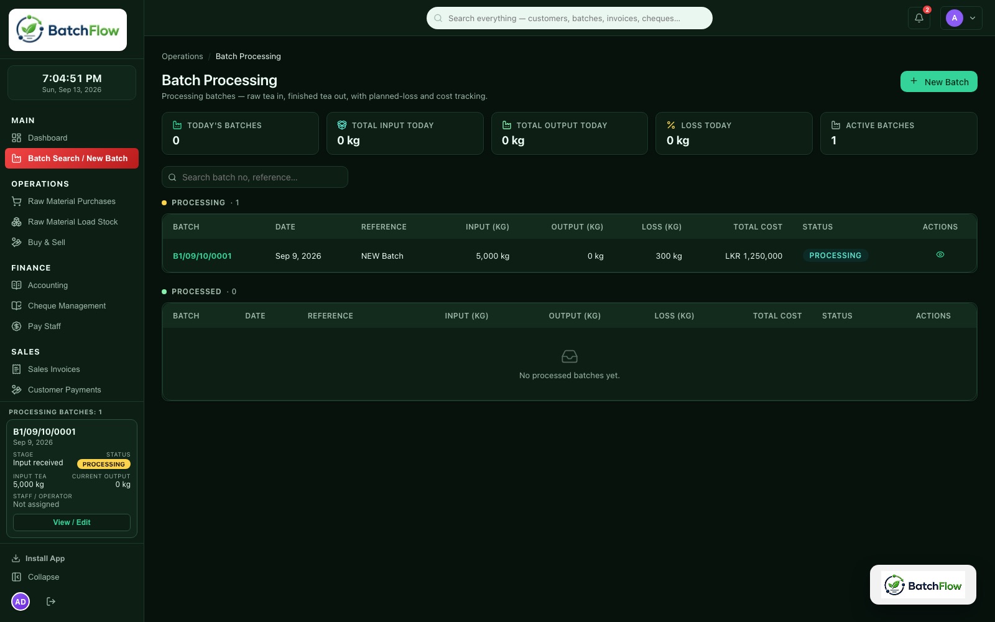This screenshot has width=995, height=622.
Task: Focus the Search batch no field
Action: tap(254, 177)
